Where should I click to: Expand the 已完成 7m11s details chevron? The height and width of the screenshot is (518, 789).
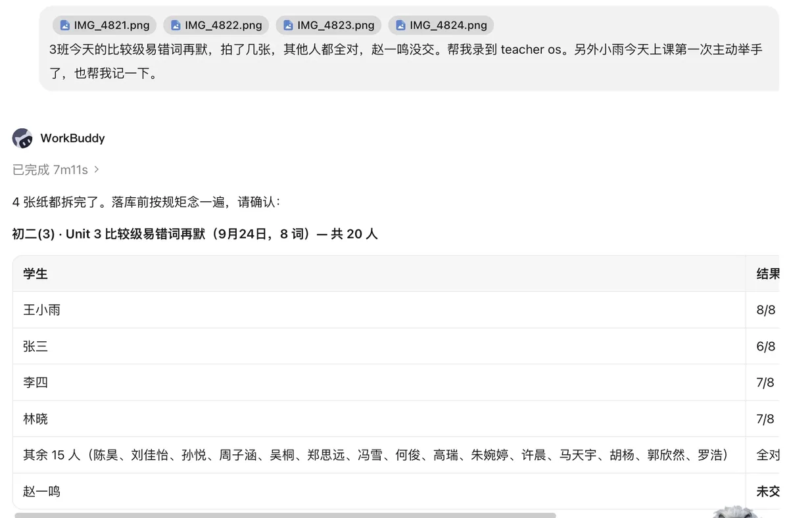pyautogui.click(x=97, y=170)
